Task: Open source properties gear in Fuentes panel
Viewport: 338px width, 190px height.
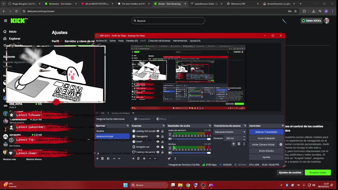Action: [x=144, y=158]
